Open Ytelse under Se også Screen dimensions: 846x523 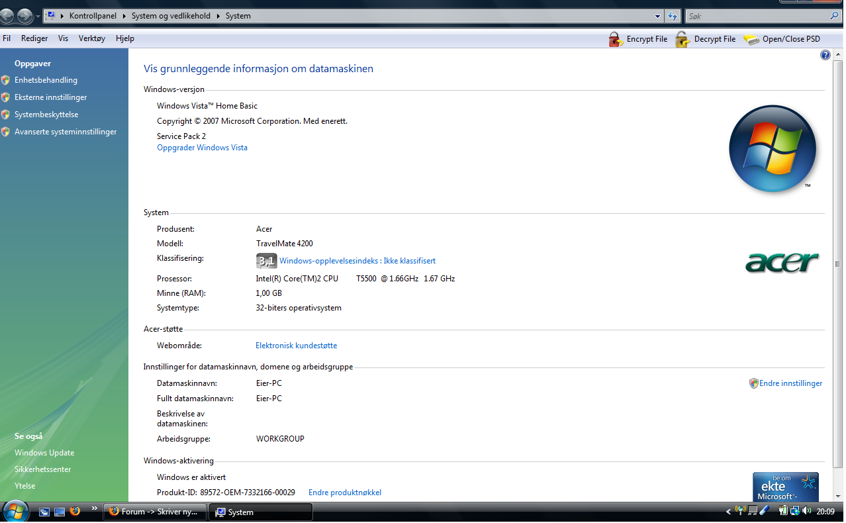(x=25, y=486)
